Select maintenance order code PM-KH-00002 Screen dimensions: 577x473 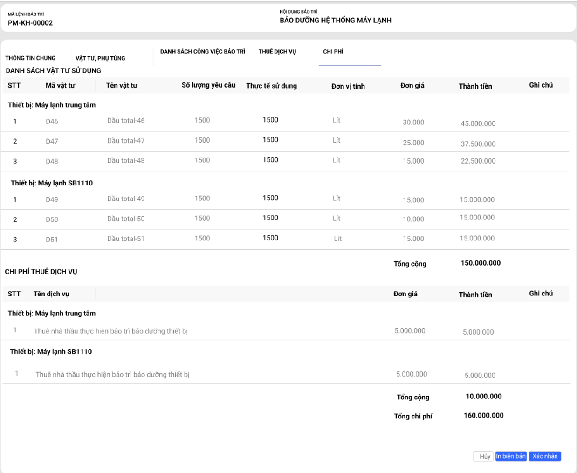pyautogui.click(x=30, y=23)
